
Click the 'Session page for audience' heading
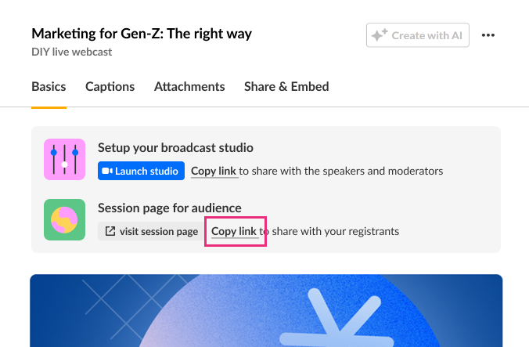(169, 208)
